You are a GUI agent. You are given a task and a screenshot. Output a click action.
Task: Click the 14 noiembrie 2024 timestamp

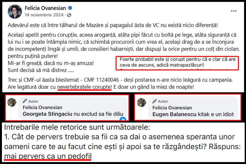[x=44, y=15]
